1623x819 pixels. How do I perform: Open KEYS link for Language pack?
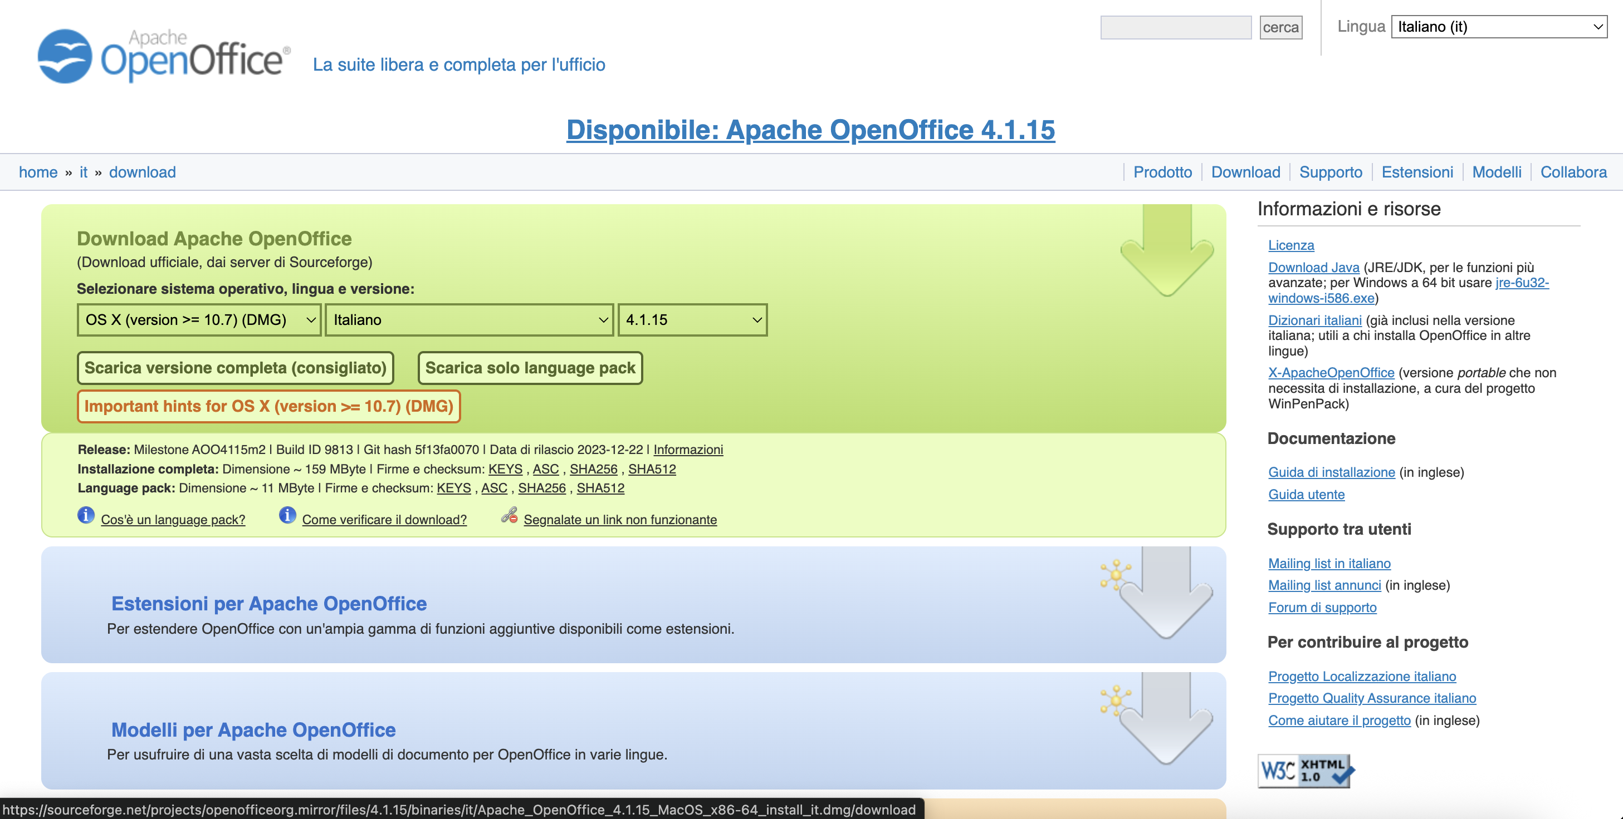pos(453,488)
